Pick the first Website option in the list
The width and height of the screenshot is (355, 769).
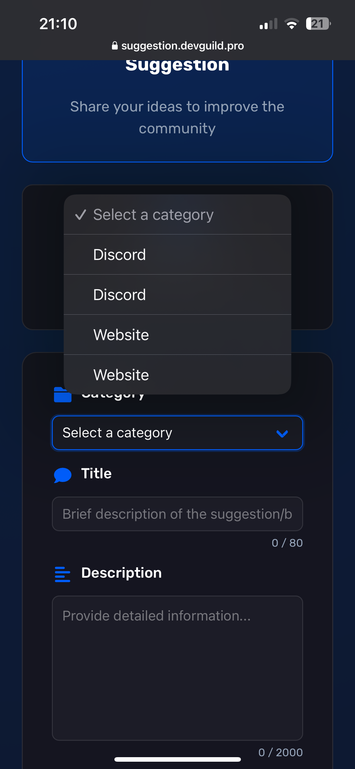[x=177, y=335]
